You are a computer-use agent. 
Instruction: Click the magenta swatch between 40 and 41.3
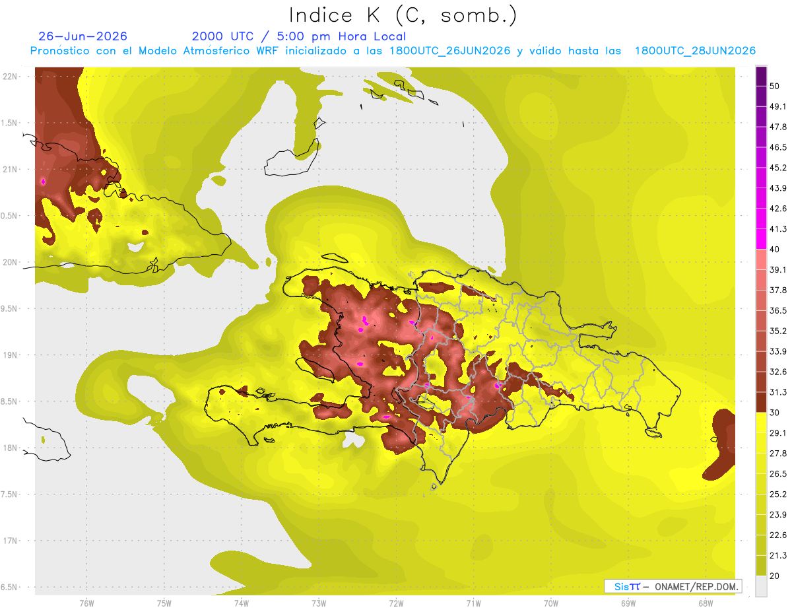[761, 239]
